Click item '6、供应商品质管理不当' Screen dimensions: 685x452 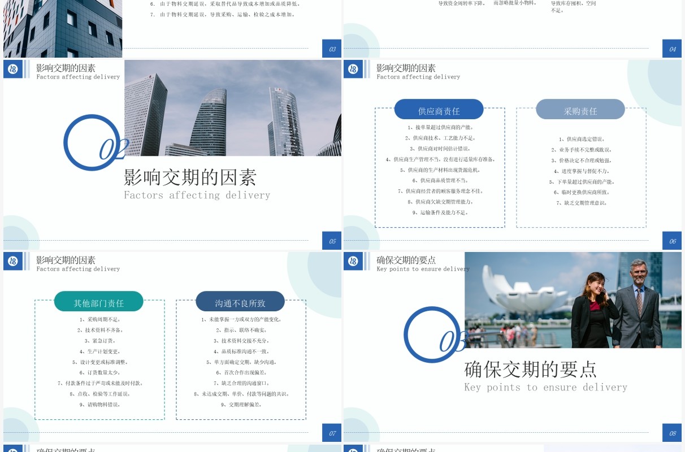pyautogui.click(x=440, y=180)
